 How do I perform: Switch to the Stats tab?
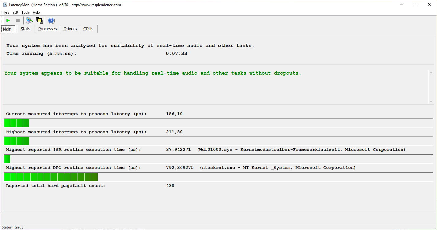click(x=25, y=29)
